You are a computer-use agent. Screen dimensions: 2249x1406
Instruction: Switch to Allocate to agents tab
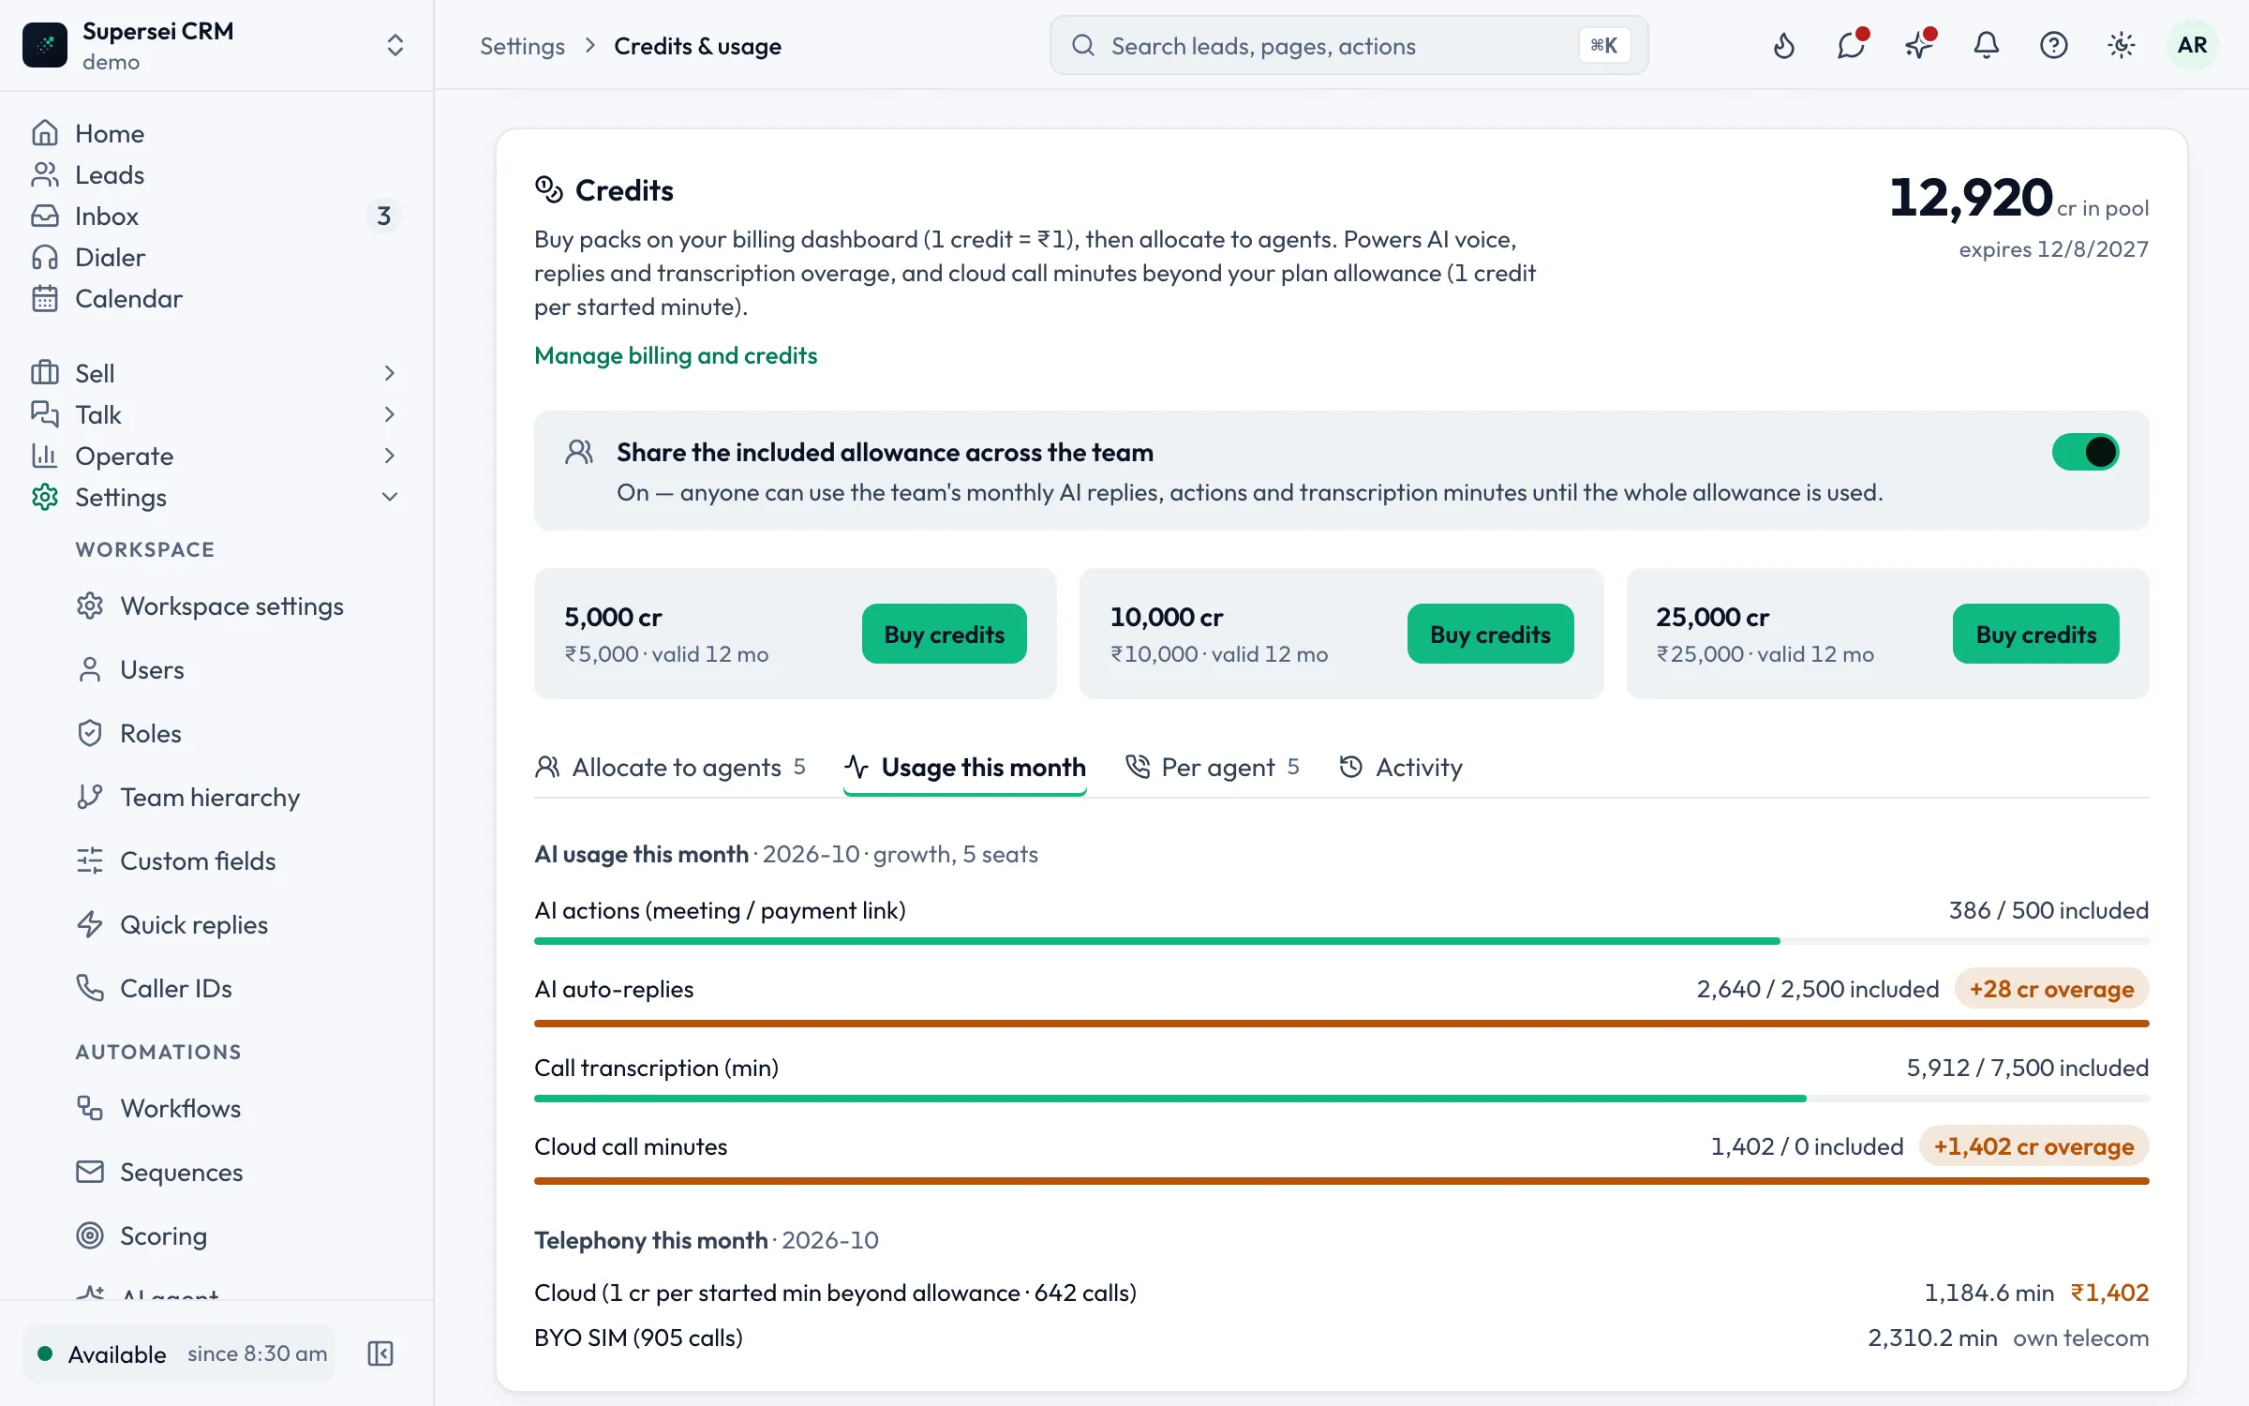(x=670, y=767)
